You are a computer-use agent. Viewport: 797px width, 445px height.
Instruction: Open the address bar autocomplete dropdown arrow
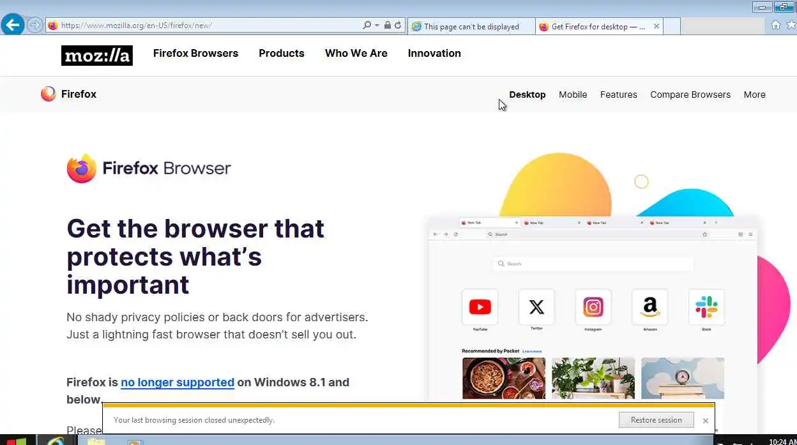[x=377, y=26]
